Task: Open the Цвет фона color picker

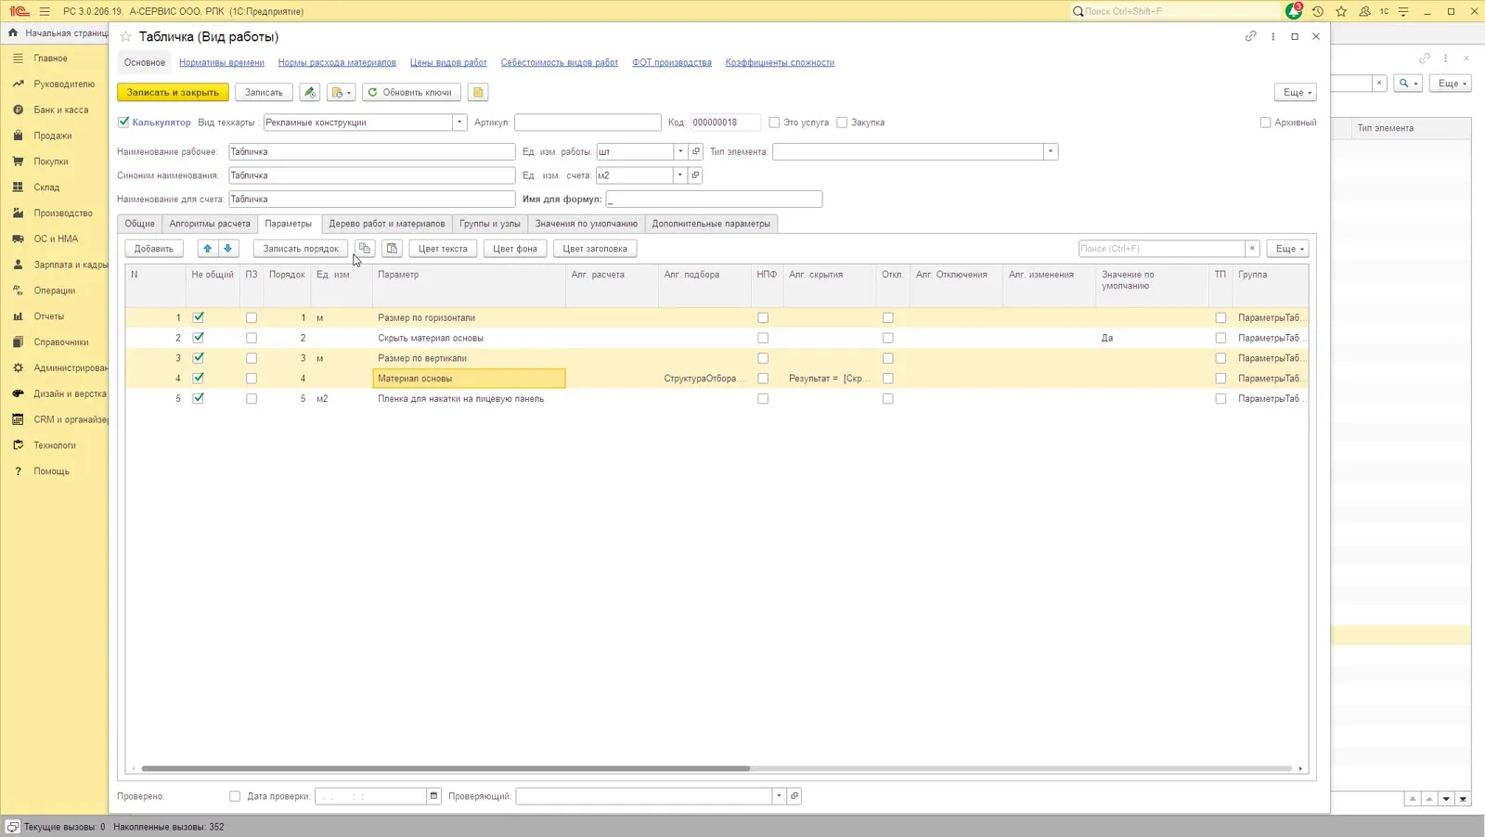Action: [x=515, y=249]
